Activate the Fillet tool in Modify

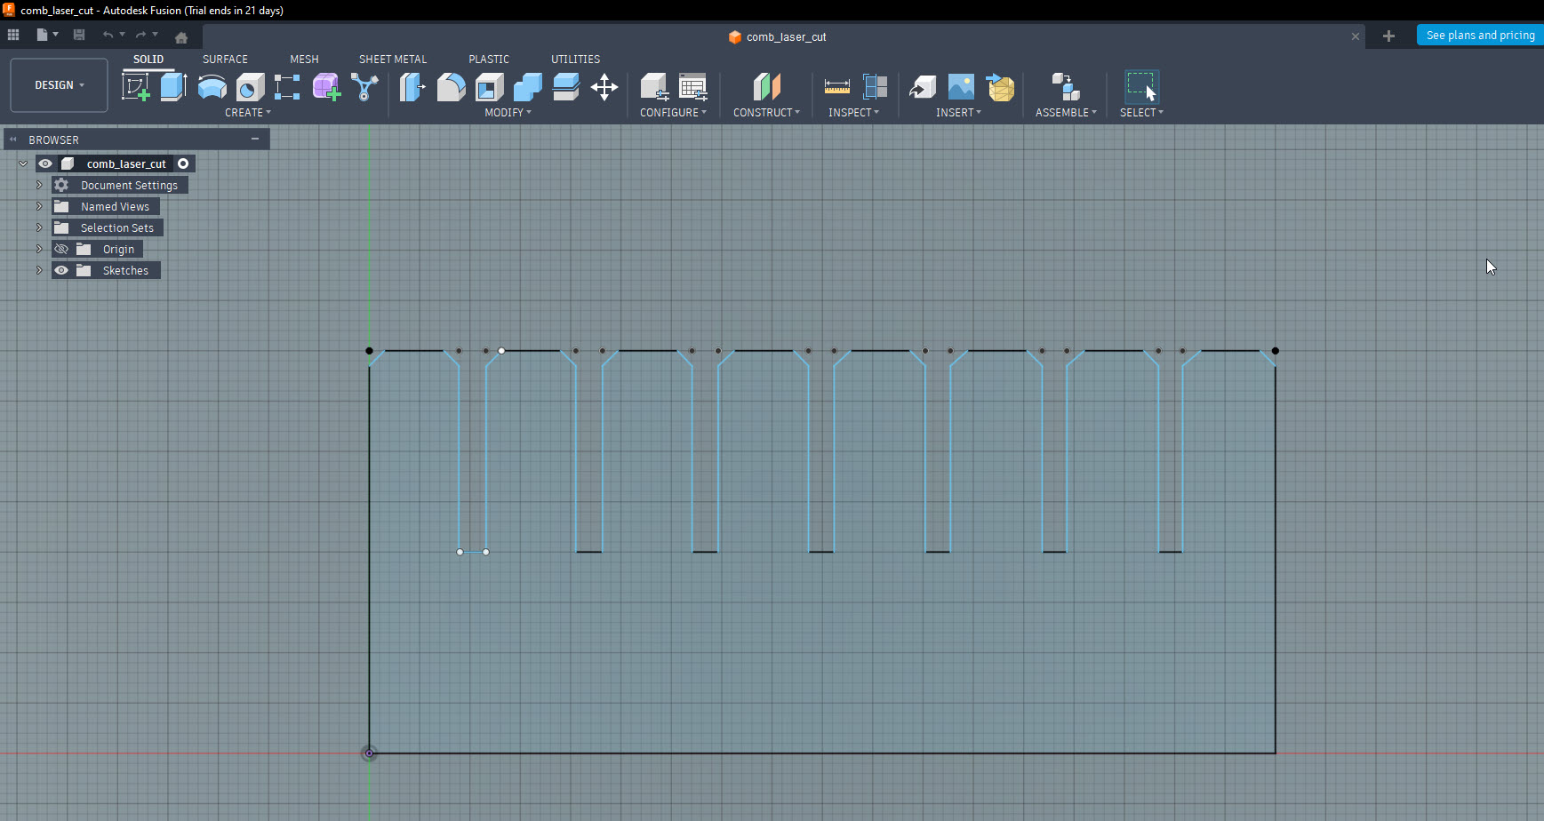click(451, 86)
